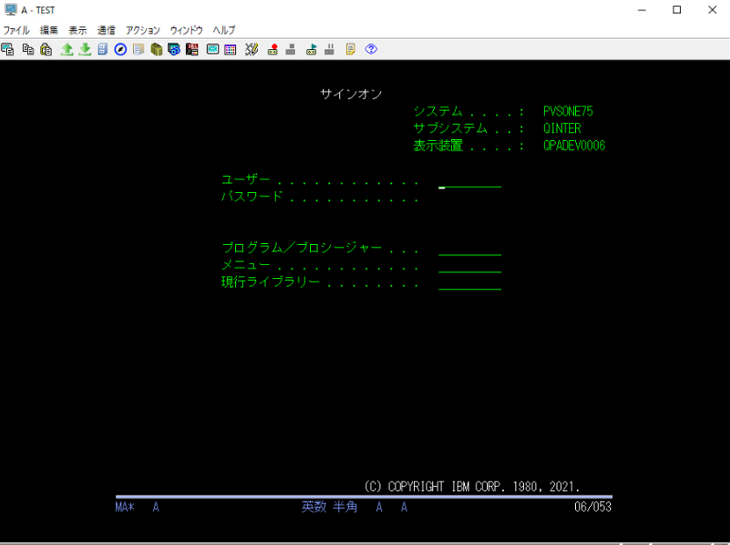The width and height of the screenshot is (730, 545).
Task: Open the blue compass Navigator icon
Action: pos(121,49)
